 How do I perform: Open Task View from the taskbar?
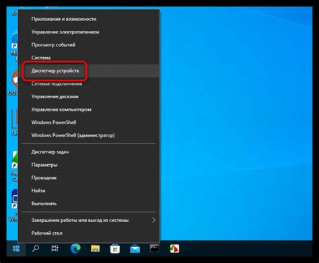point(55,248)
